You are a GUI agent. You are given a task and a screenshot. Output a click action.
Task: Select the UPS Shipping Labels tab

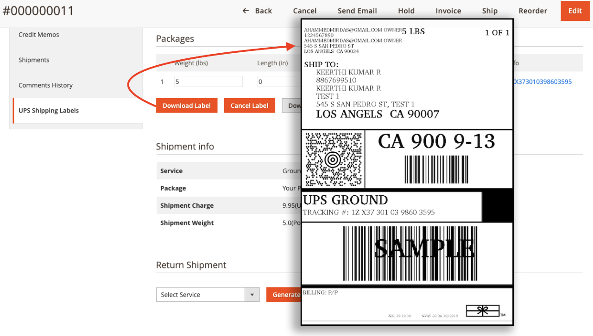point(78,111)
